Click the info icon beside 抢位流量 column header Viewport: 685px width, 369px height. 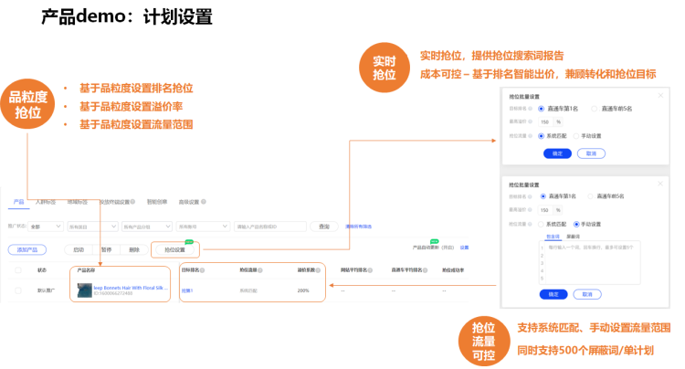[x=260, y=270]
